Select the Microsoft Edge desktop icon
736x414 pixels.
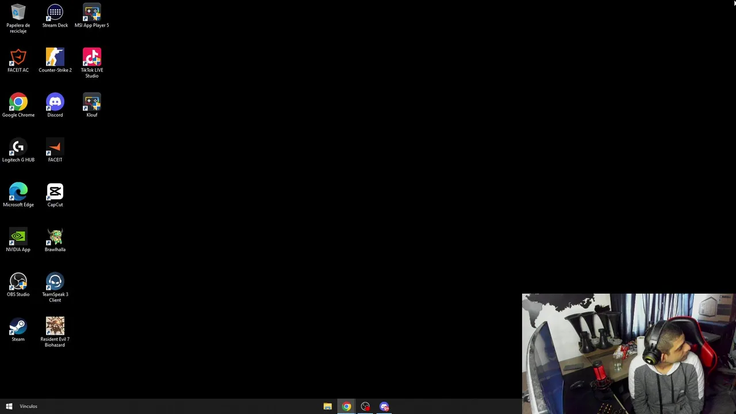18,195
